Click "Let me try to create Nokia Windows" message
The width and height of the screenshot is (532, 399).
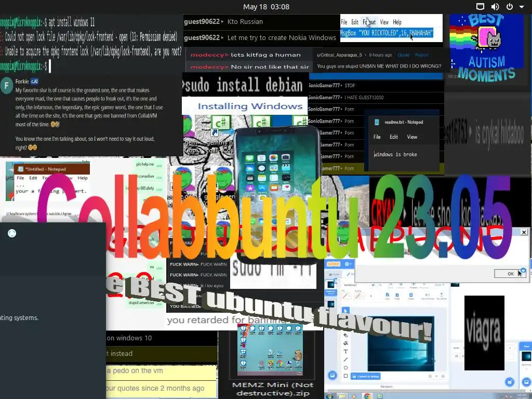pos(282,37)
